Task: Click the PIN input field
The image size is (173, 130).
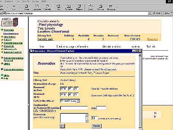Action: (101, 108)
